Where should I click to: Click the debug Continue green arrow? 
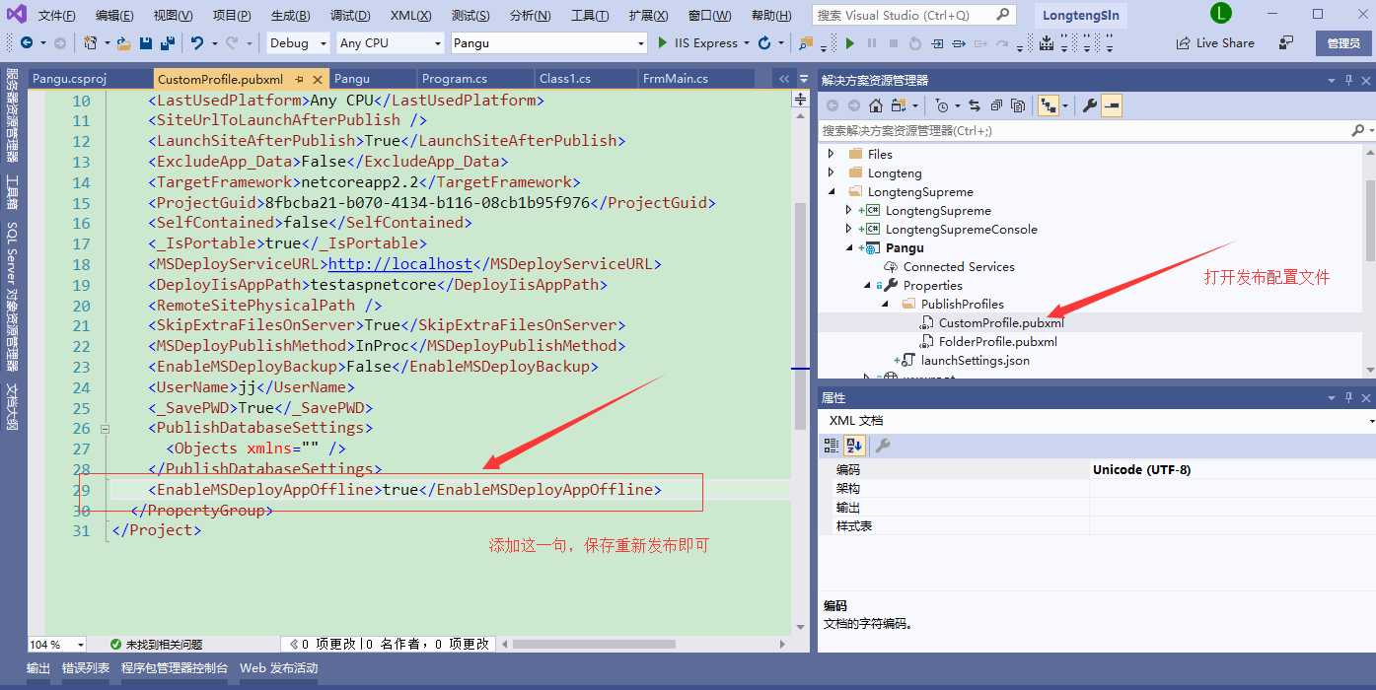[849, 43]
